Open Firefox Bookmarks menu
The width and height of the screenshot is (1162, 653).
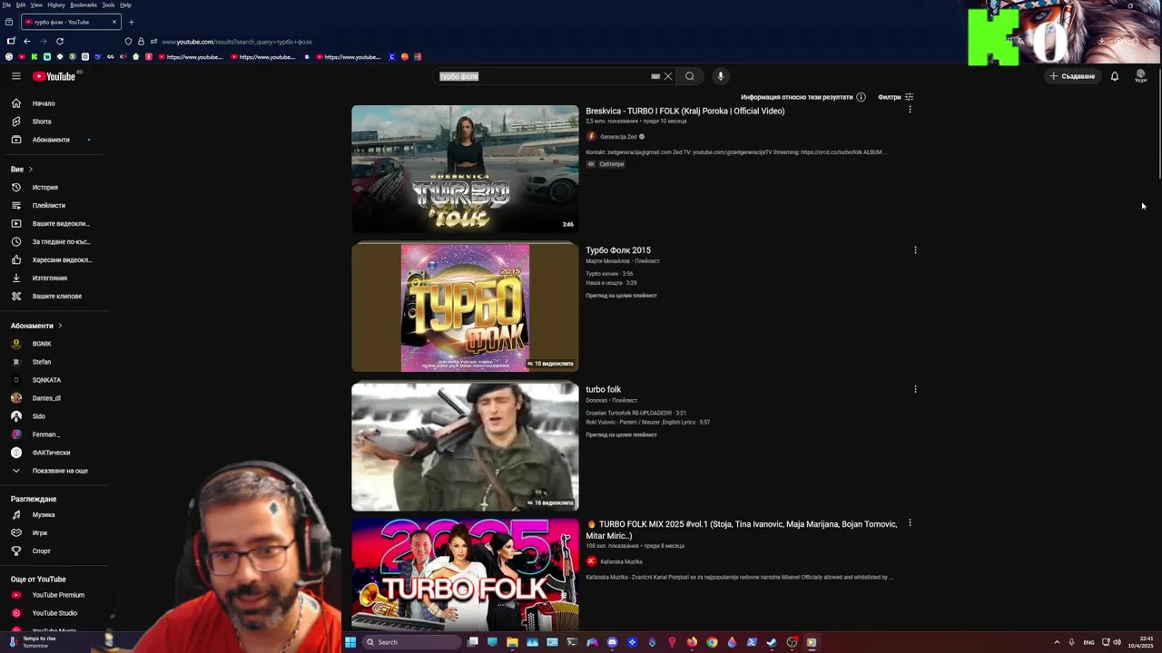(84, 5)
